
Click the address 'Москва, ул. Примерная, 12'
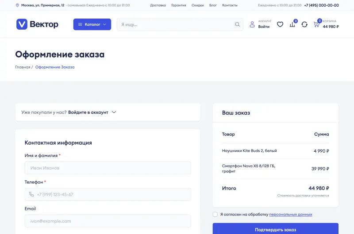[42, 5]
